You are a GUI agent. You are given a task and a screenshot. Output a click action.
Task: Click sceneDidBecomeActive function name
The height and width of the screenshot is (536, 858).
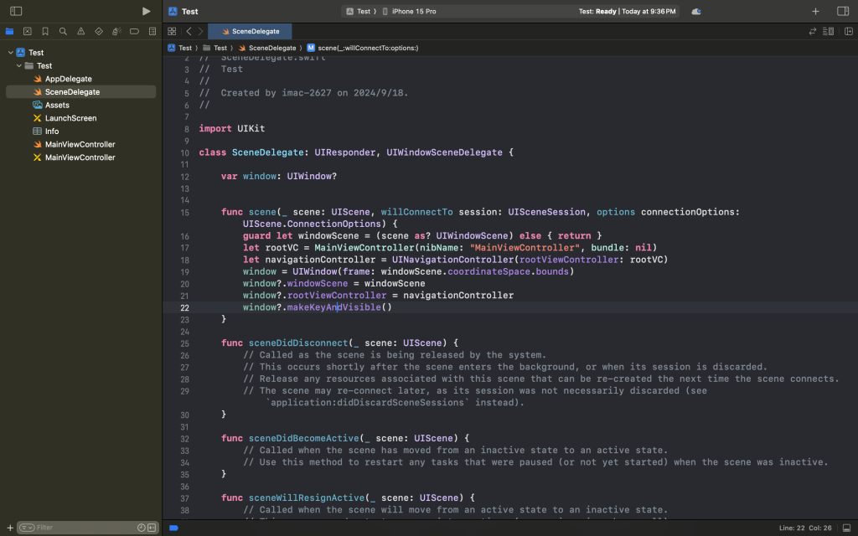pyautogui.click(x=303, y=438)
